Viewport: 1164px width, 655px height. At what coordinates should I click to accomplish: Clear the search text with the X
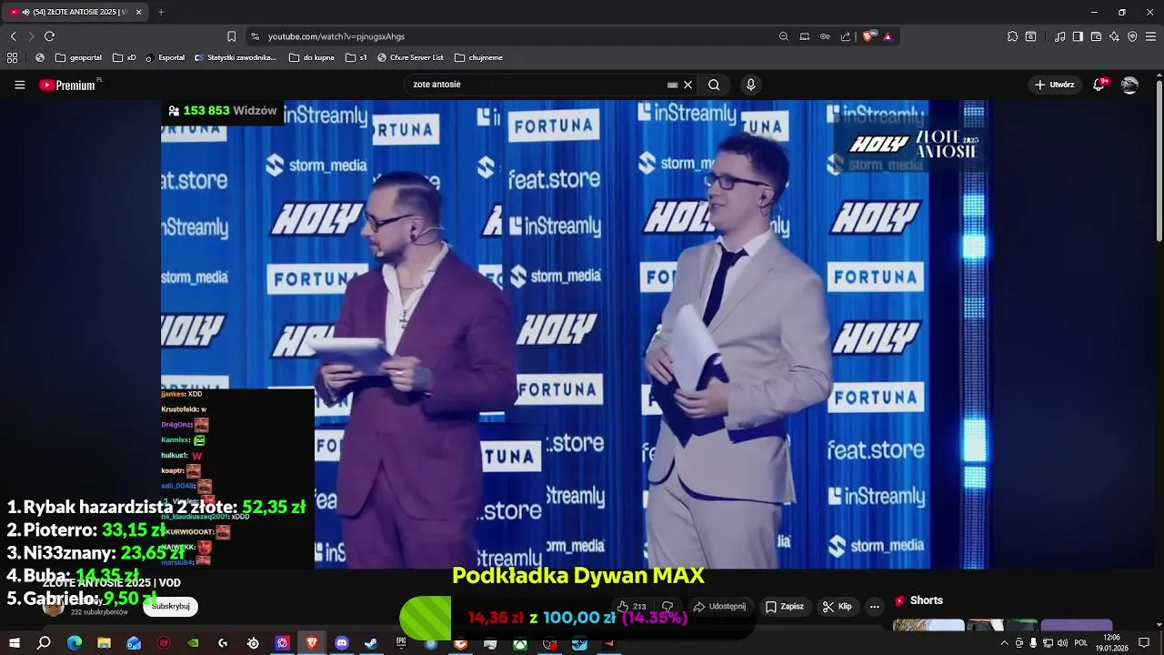pos(687,85)
